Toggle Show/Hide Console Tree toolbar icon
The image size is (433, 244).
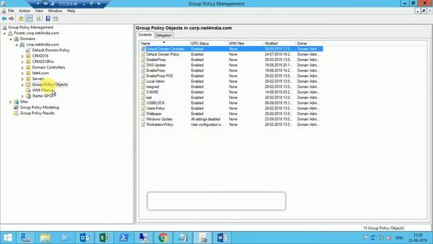28,18
